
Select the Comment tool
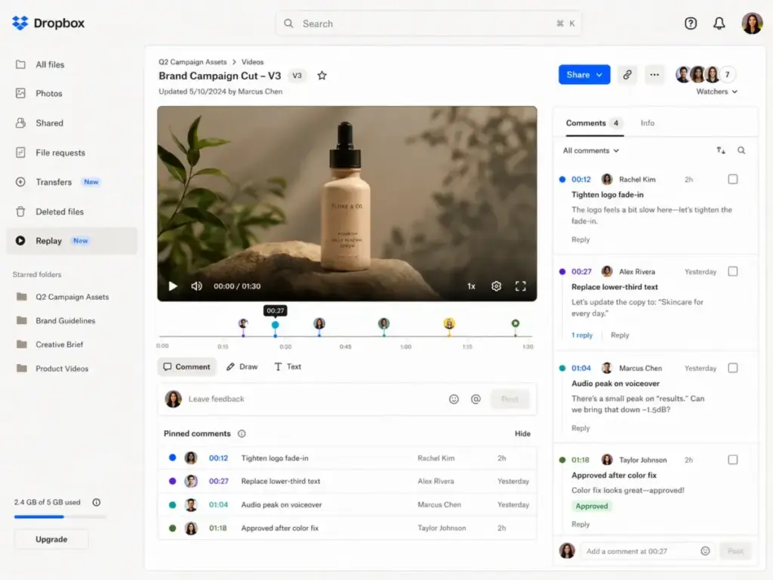187,367
